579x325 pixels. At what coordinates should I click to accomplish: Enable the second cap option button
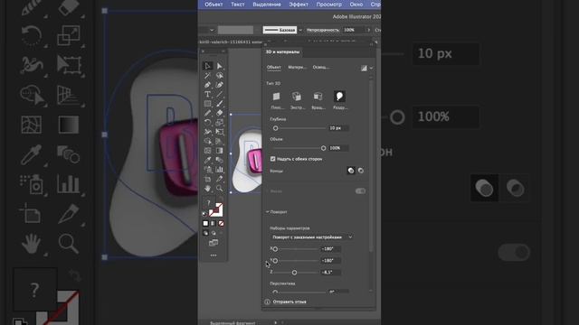[361, 171]
